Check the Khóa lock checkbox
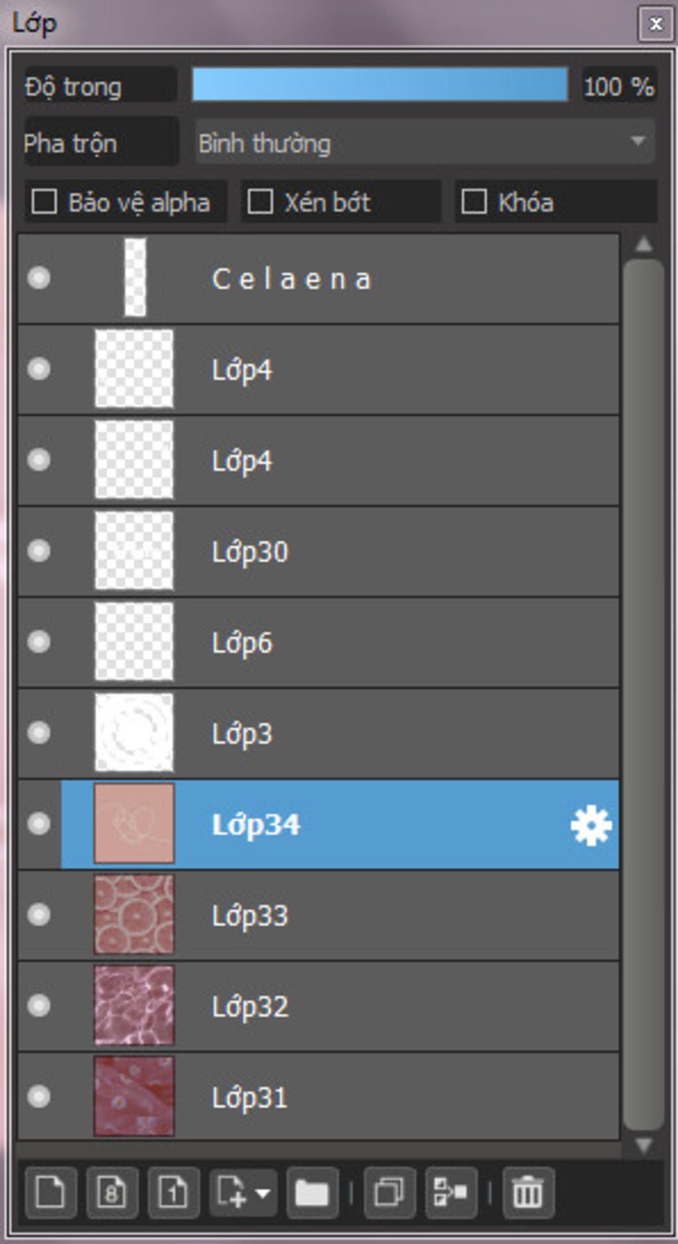678x1244 pixels. (x=474, y=201)
